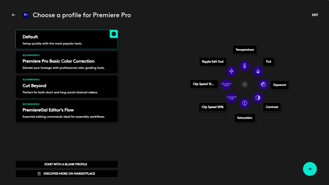Click Start With a Blank Profile

point(67,164)
